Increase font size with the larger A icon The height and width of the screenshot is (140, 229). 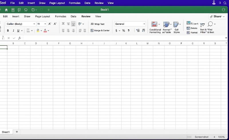click(50, 24)
